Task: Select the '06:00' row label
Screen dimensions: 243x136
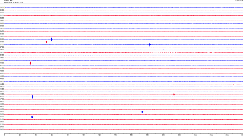Action: 2,39
